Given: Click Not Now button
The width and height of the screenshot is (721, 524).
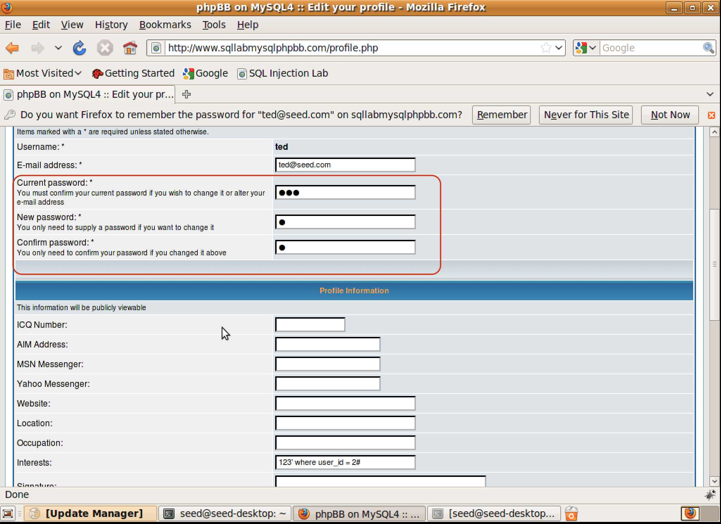Looking at the screenshot, I should (670, 115).
